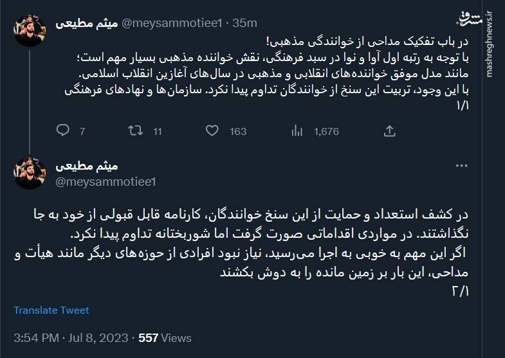
Task: Click the share icon on the first tweet
Action: [389, 131]
